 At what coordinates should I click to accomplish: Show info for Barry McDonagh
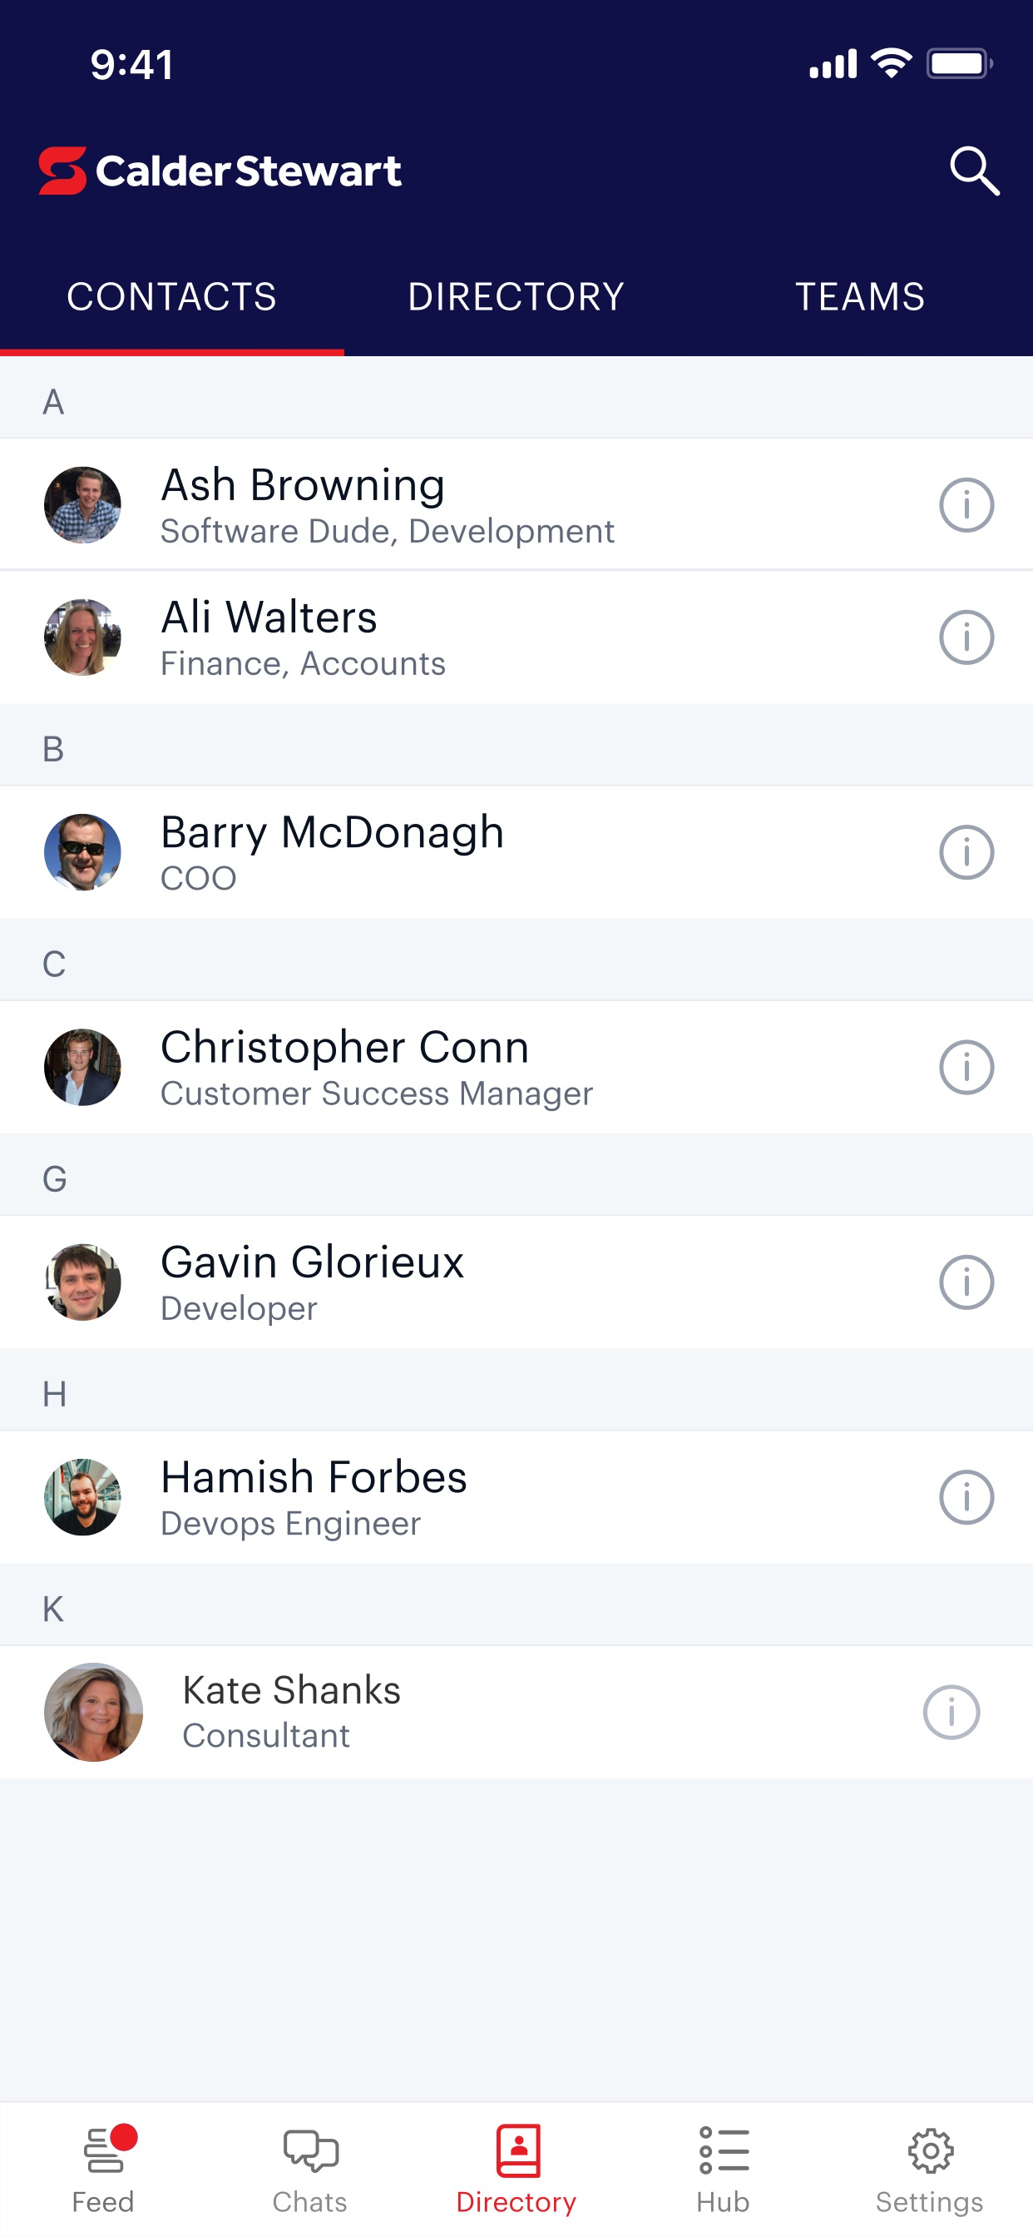(966, 852)
